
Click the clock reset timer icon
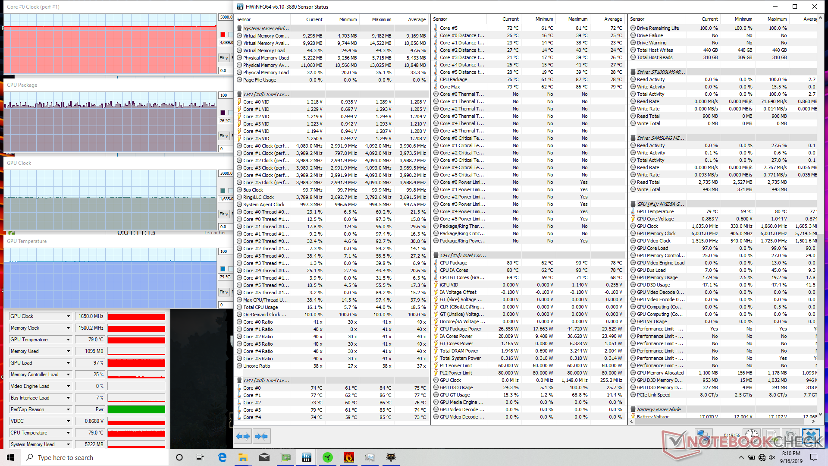[x=752, y=436]
